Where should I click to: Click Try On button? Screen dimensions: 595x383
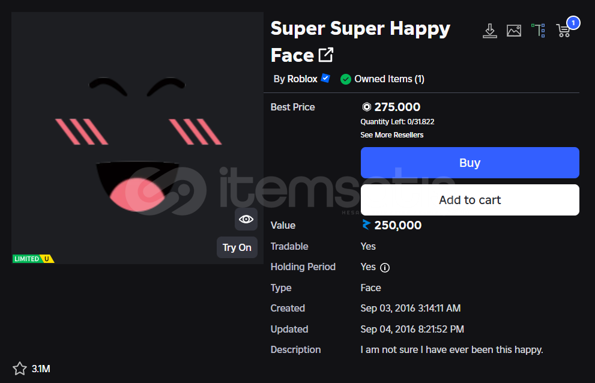[x=237, y=247]
